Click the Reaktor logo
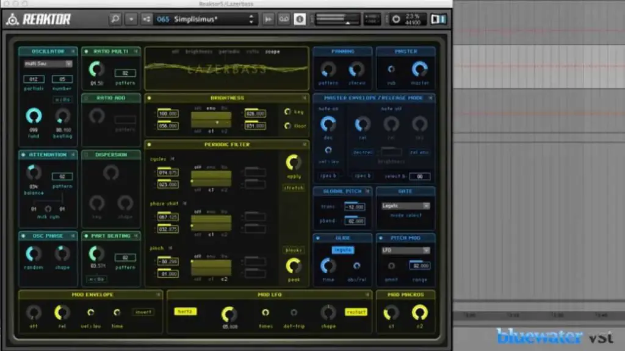Viewport: 625px width, 351px height. 38,19
